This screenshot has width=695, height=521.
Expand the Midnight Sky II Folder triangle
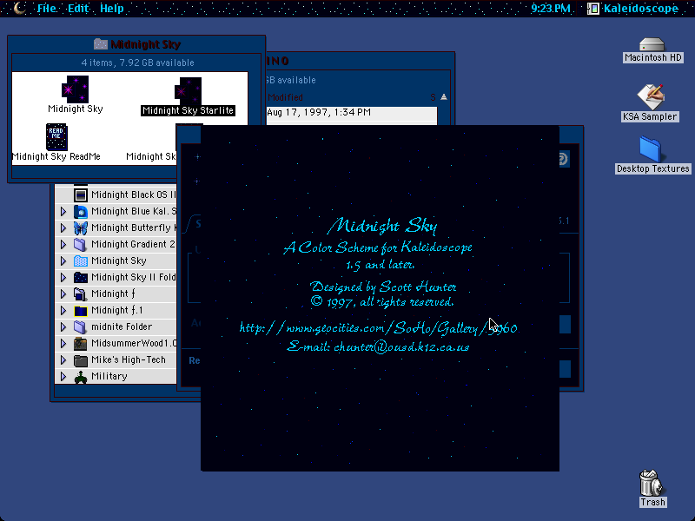pyautogui.click(x=63, y=277)
